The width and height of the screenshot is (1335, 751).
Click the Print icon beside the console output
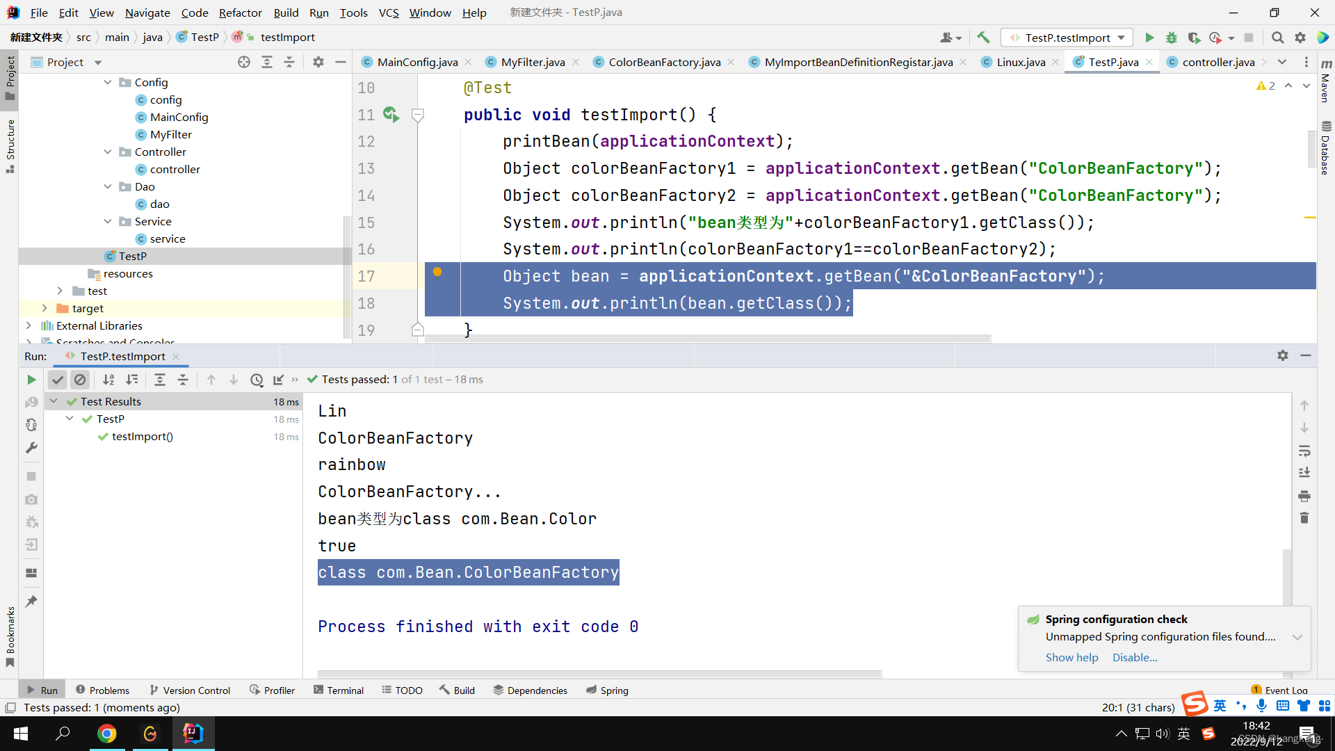click(1304, 496)
